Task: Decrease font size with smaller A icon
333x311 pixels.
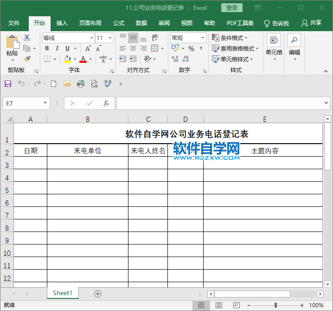Action: 99,48
